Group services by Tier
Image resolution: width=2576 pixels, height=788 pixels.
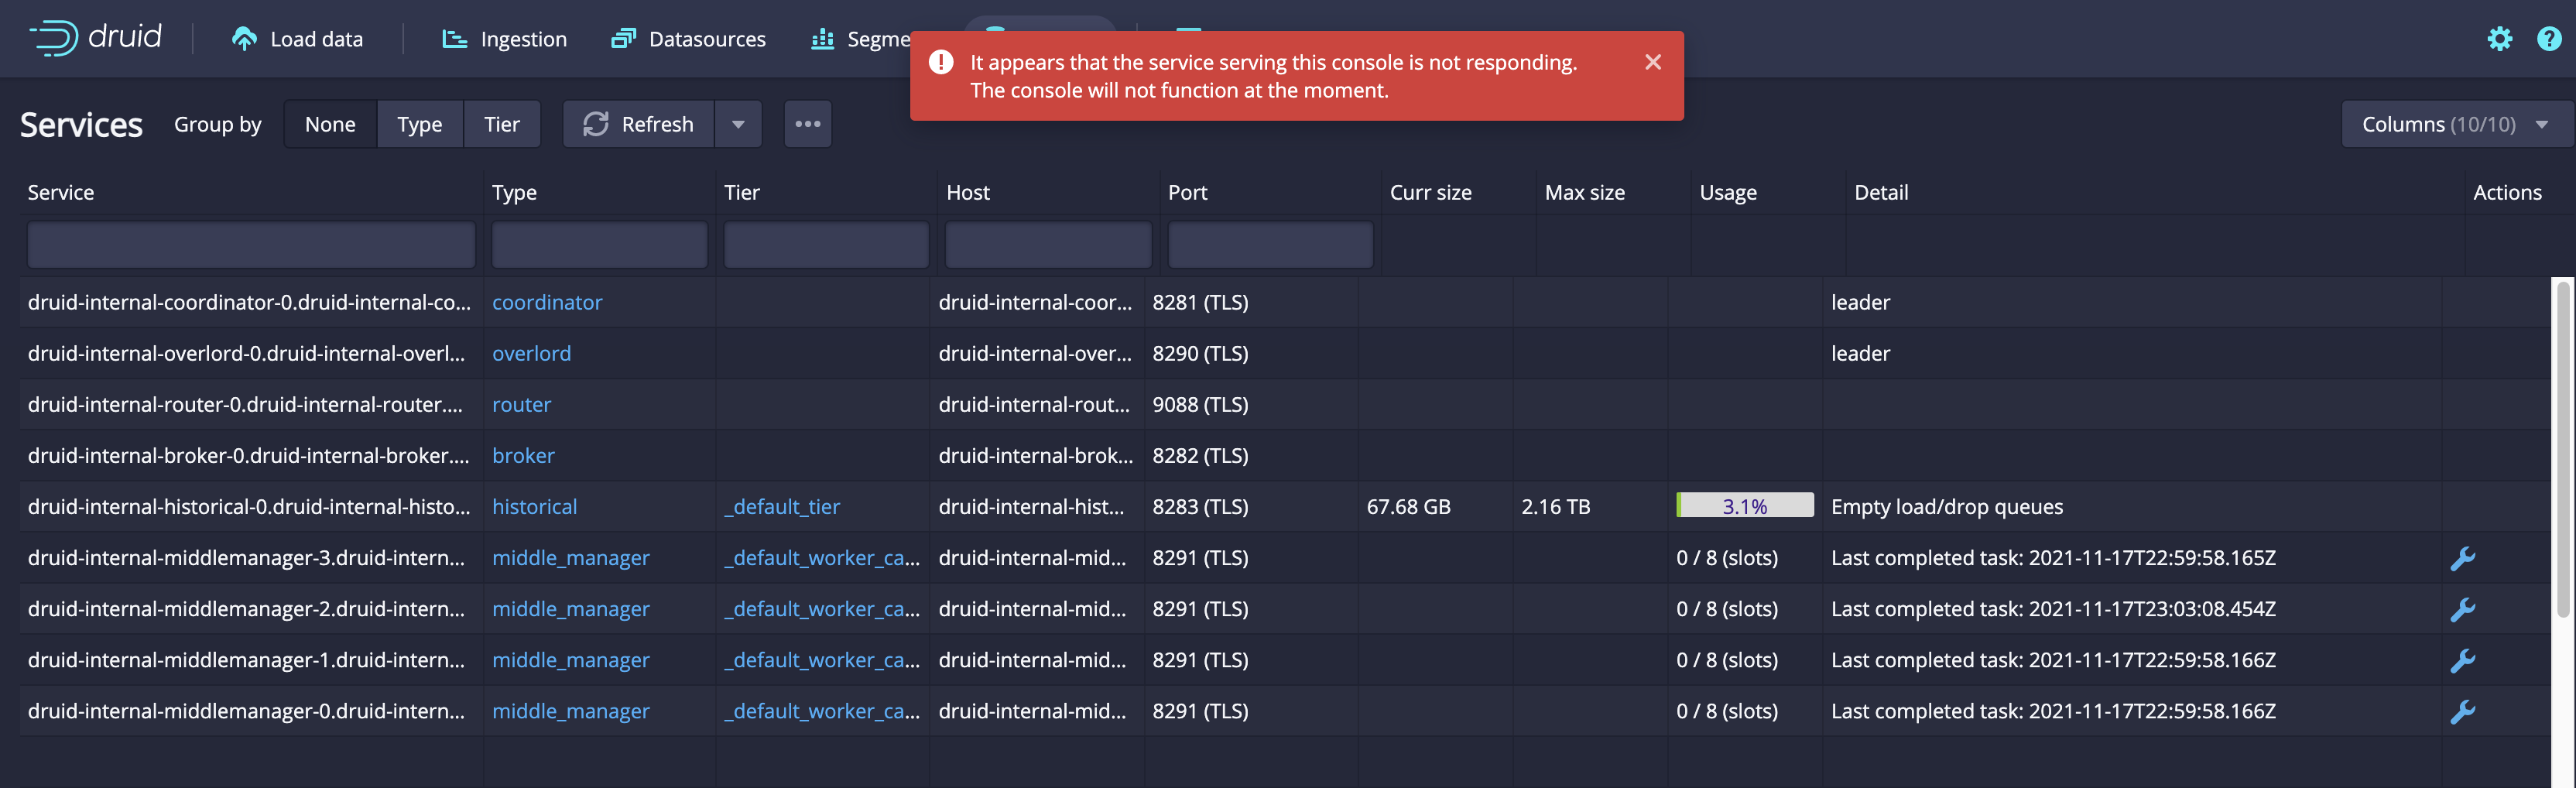(x=501, y=124)
